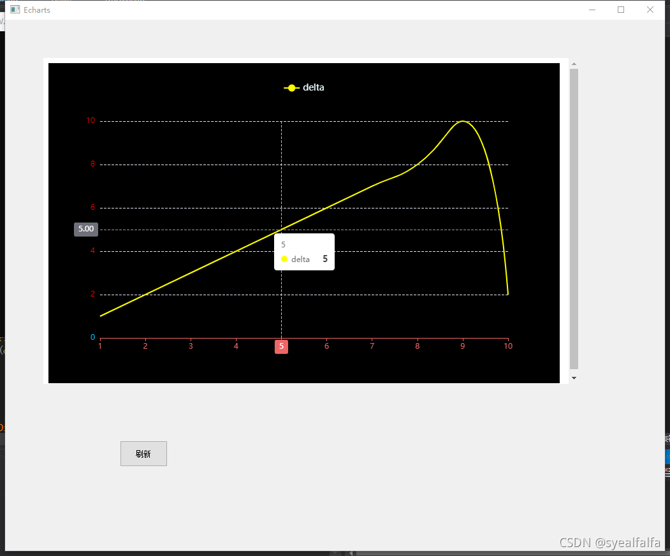Click the peak of the yellow delta curve
670x556 pixels.
(462, 121)
